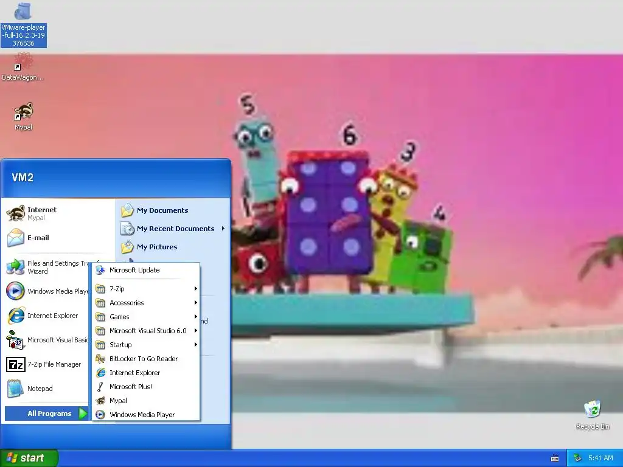623x467 pixels.
Task: Click the Files and Settings Transfer Wizard icon
Action: [15, 266]
